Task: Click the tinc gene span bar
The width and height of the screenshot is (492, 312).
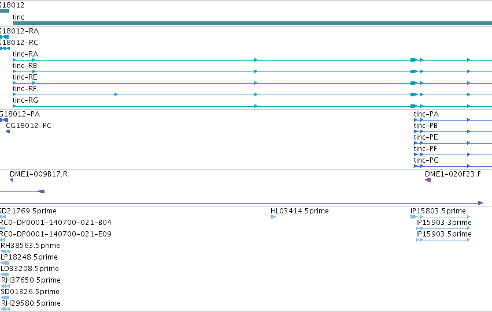Action: (x=252, y=23)
